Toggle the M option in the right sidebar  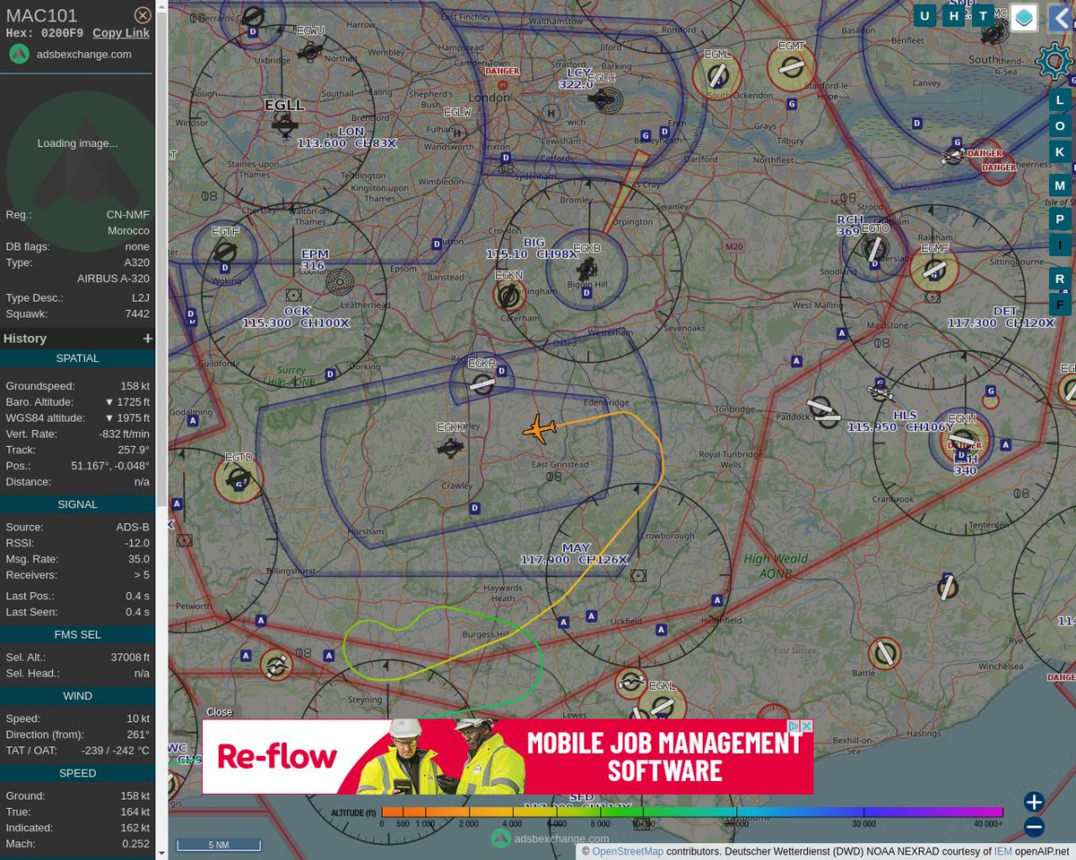(x=1059, y=185)
